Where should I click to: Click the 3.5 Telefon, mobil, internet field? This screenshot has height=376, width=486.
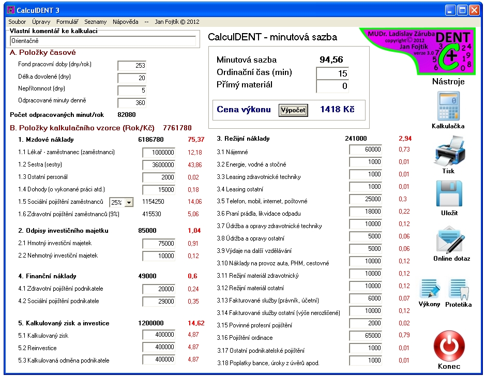pyautogui.click(x=366, y=199)
